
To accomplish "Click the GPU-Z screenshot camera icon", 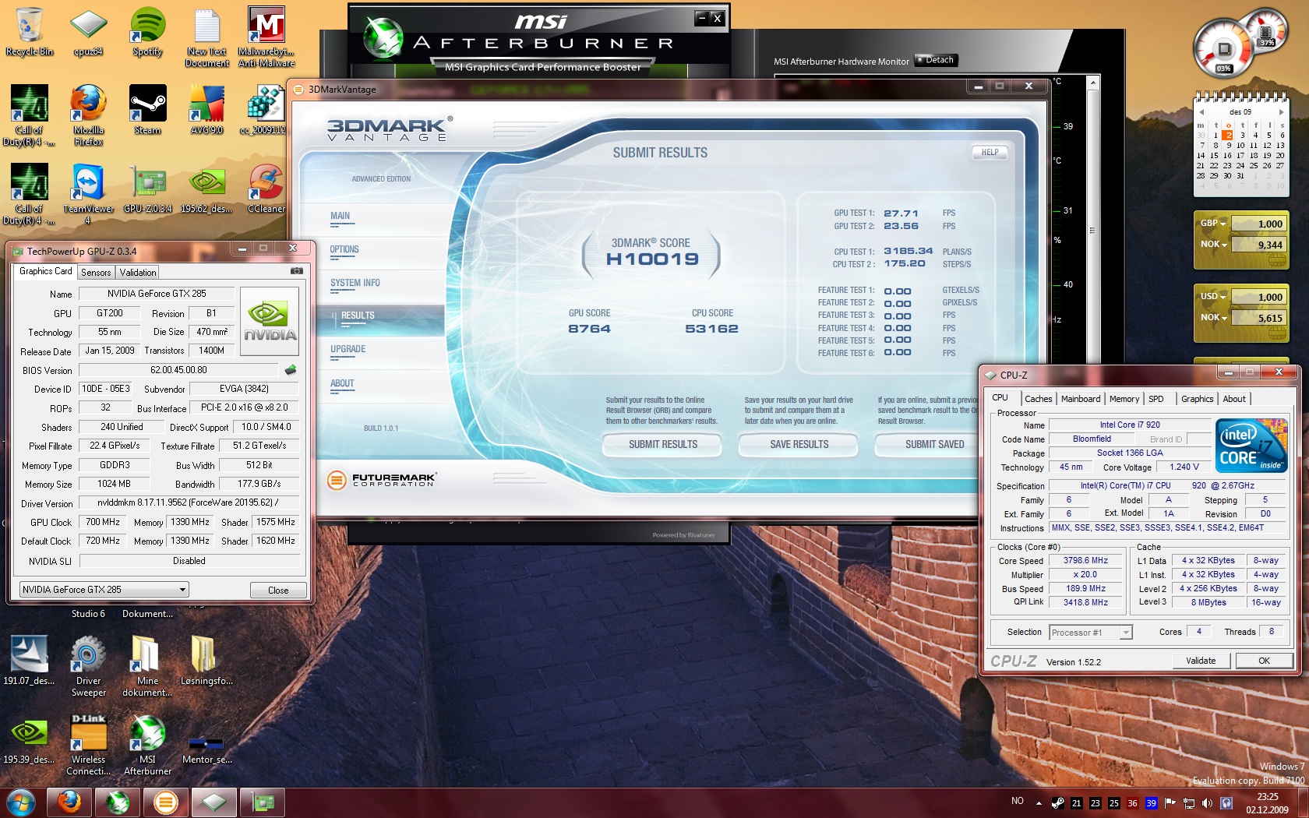I will point(297,271).
